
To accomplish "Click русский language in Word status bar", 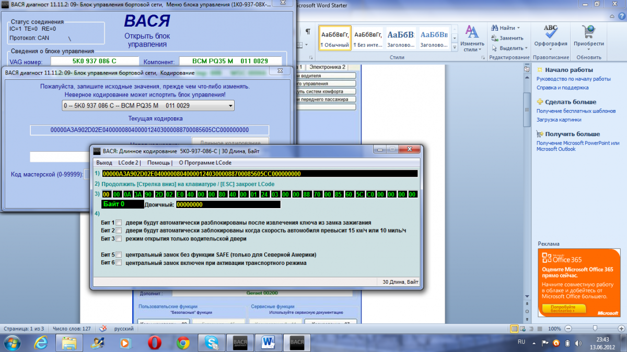I will pyautogui.click(x=123, y=329).
